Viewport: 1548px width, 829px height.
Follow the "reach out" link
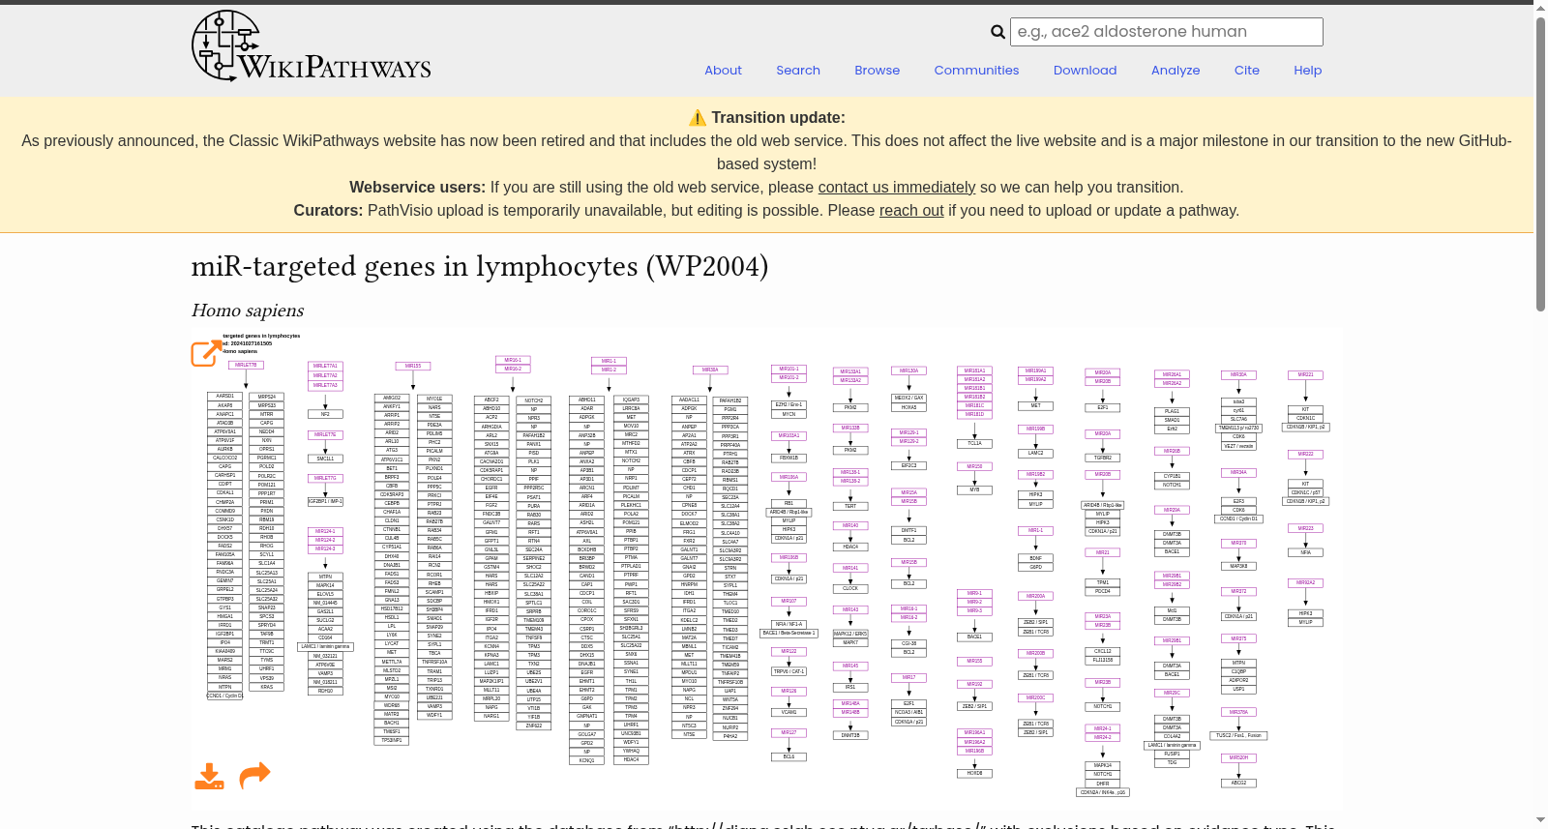coord(911,211)
